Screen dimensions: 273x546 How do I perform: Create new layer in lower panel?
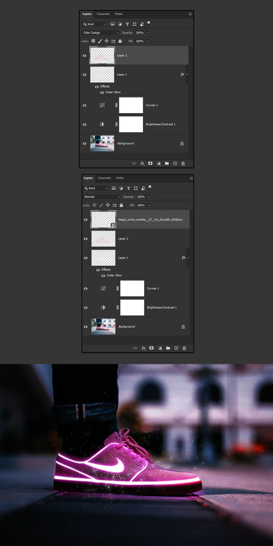176,348
